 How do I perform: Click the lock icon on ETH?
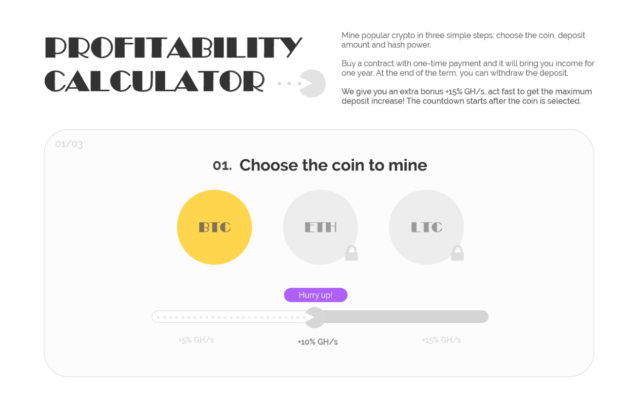pyautogui.click(x=352, y=253)
